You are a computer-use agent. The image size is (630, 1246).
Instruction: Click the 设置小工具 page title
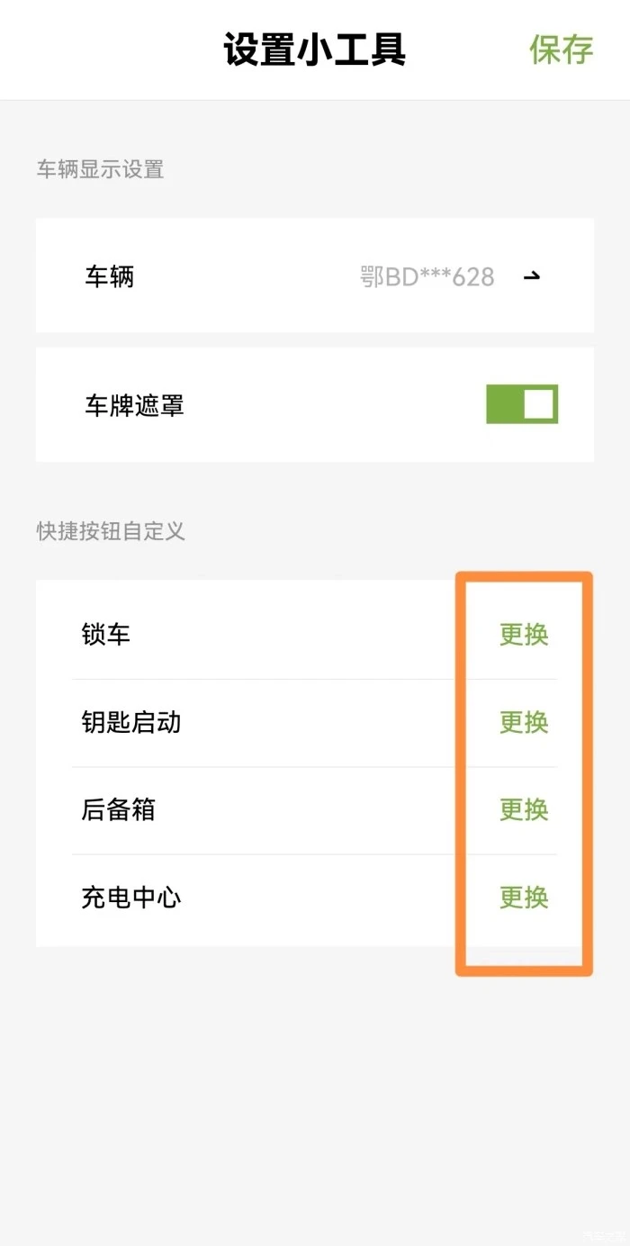[315, 50]
